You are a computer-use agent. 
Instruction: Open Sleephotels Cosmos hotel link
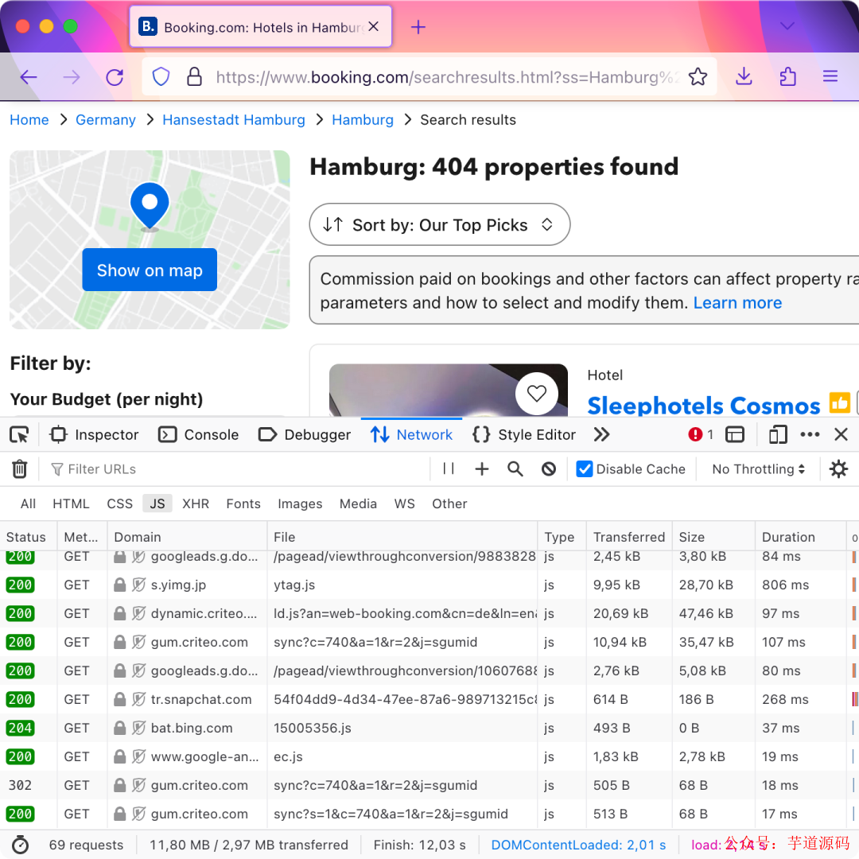coord(703,406)
